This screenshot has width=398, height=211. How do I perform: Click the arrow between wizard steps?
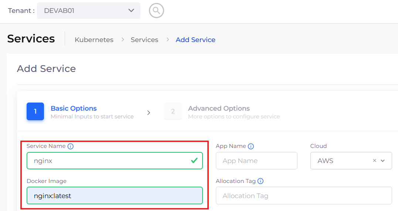[149, 113]
